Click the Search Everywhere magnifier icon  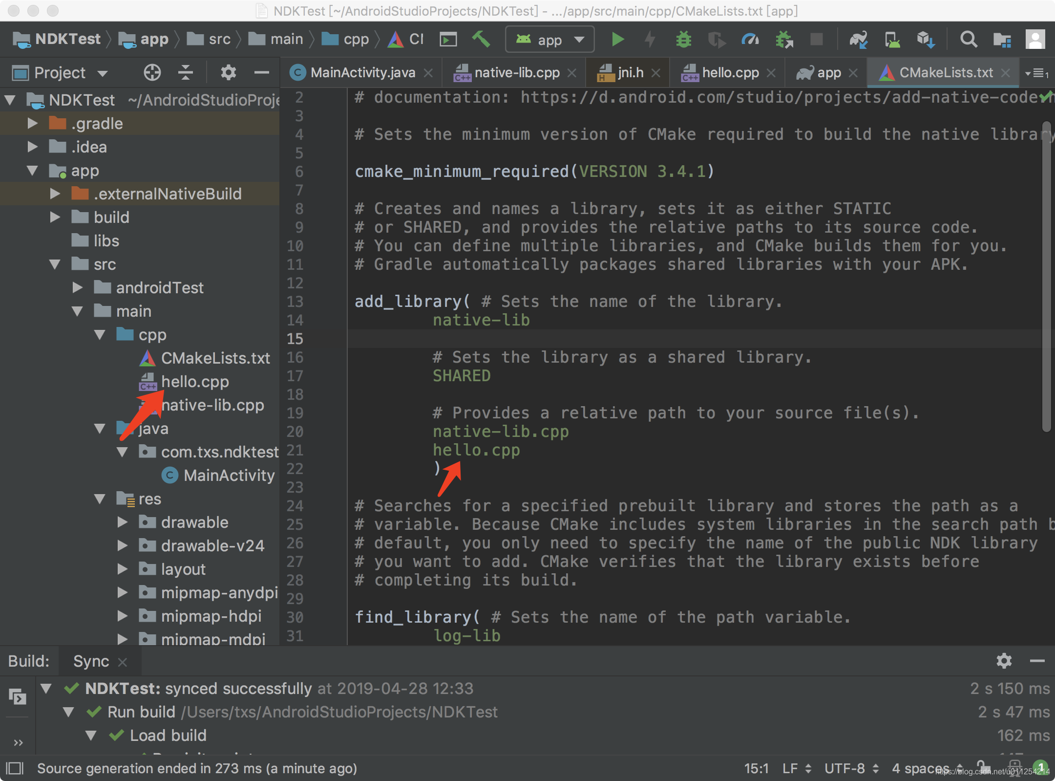968,39
